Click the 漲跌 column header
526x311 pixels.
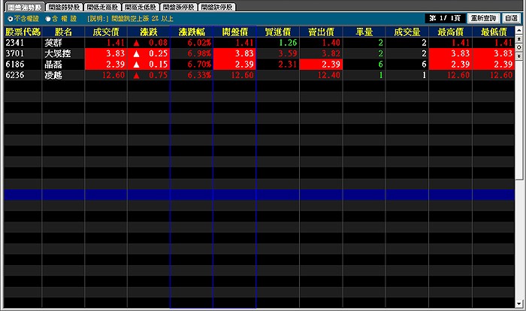click(149, 32)
